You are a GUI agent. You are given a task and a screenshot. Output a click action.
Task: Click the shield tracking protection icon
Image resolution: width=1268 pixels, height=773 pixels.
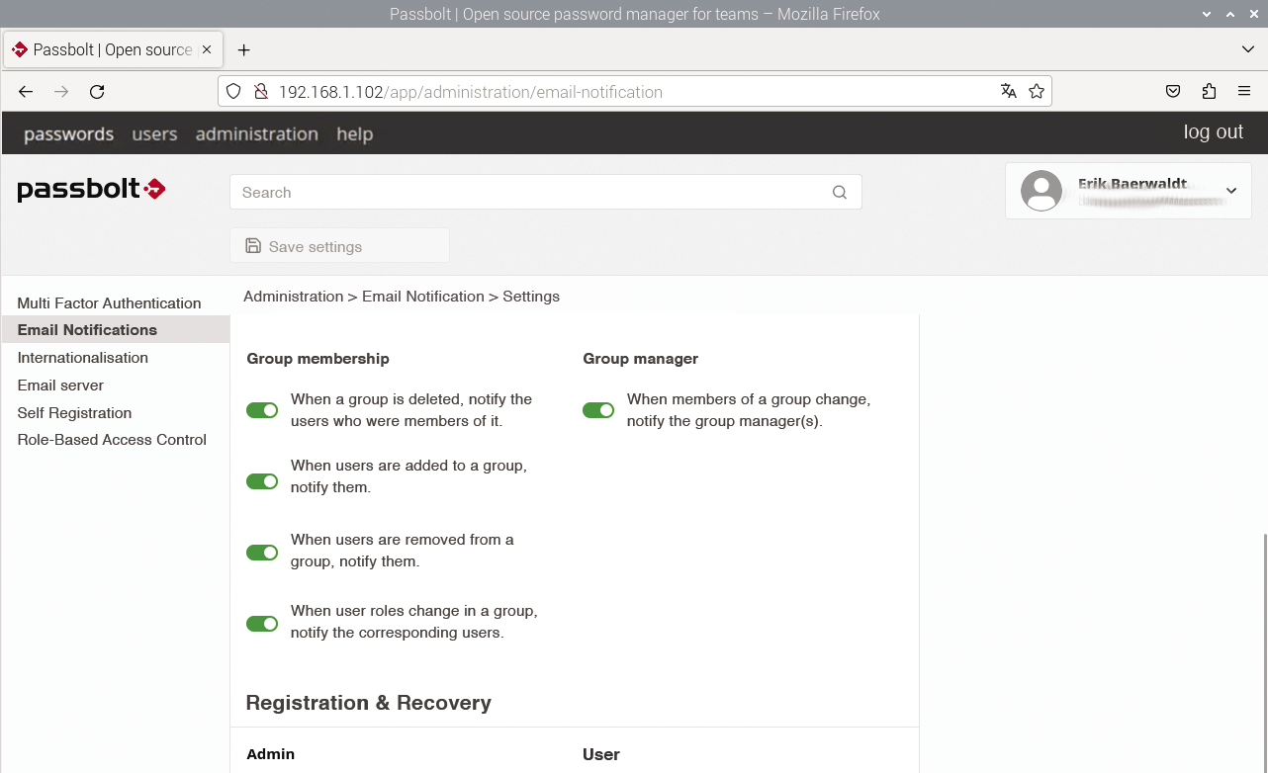click(233, 92)
